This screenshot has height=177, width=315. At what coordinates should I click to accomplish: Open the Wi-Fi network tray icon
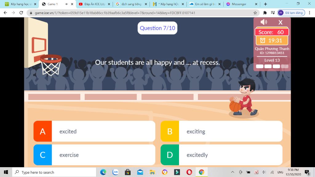point(272,172)
